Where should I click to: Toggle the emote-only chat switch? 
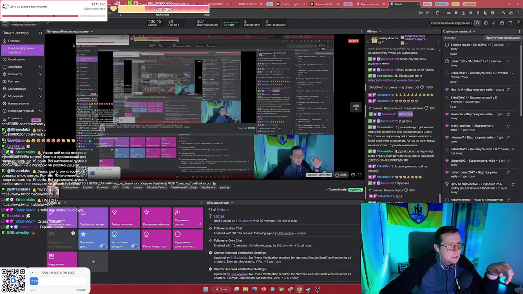click(134, 246)
